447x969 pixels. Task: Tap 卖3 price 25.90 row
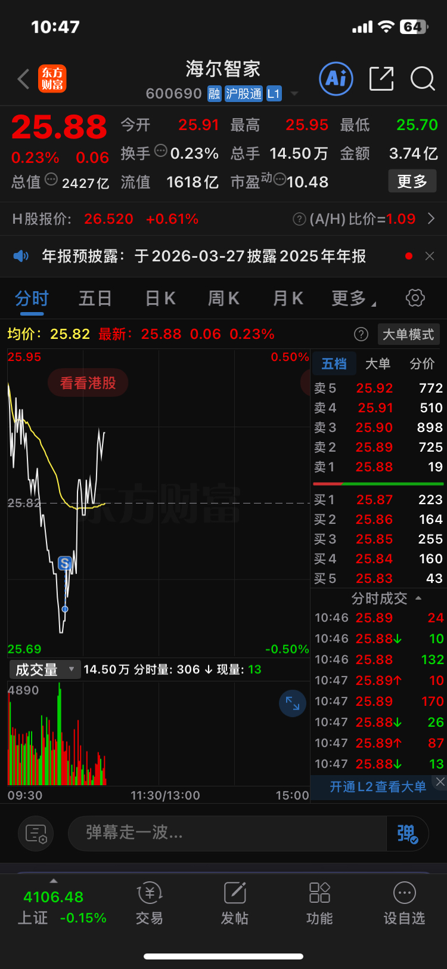[378, 428]
